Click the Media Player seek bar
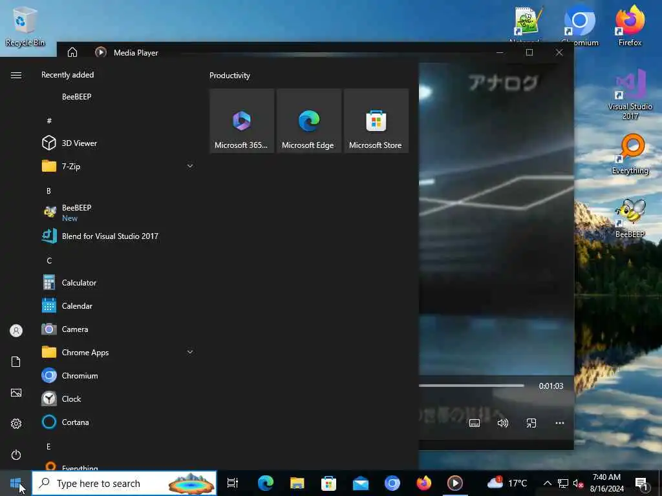 471,386
